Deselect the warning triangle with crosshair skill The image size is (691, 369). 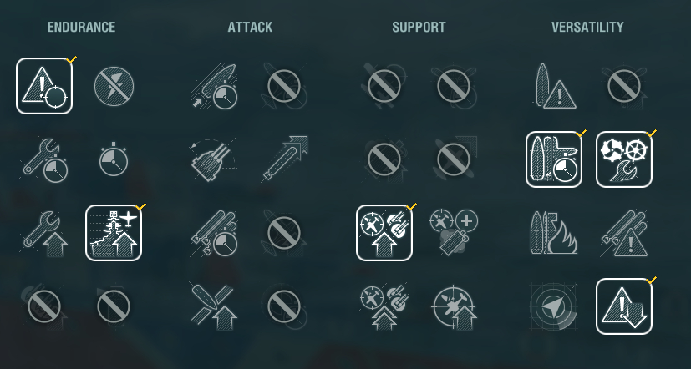coord(44,86)
